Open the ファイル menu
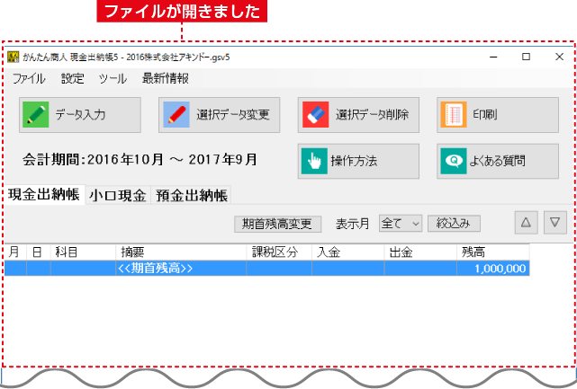 (29, 78)
